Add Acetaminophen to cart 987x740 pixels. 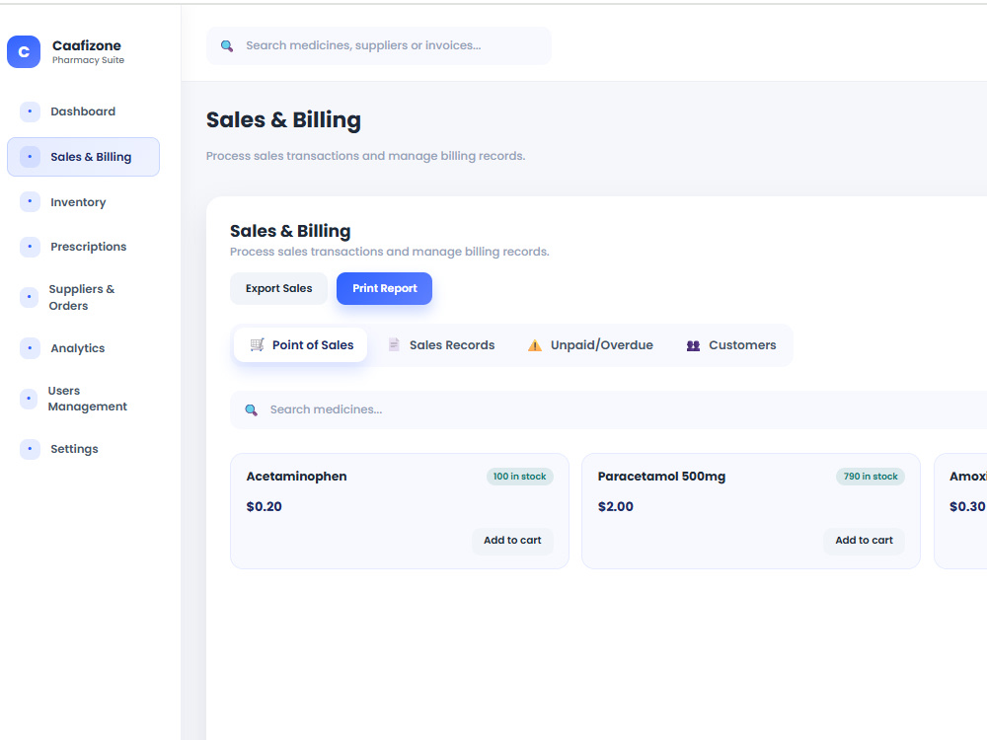click(512, 541)
